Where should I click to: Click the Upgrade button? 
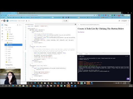(x=124, y=21)
